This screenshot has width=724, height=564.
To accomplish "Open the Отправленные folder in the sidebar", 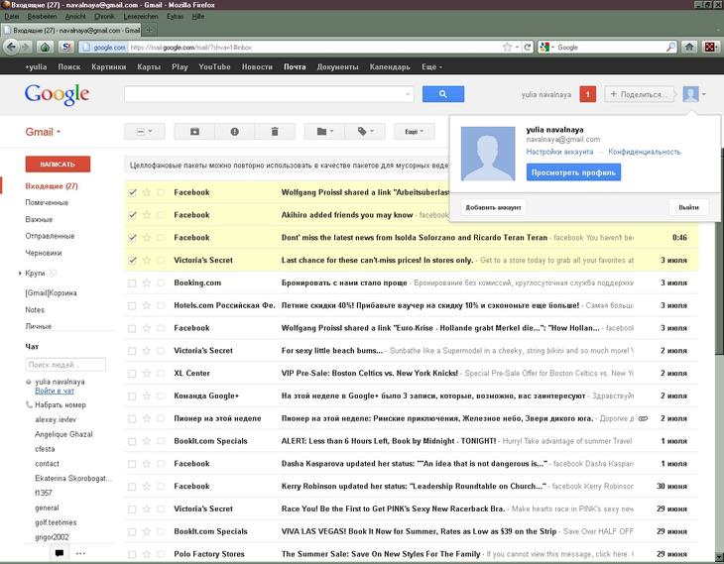I will coord(50,236).
